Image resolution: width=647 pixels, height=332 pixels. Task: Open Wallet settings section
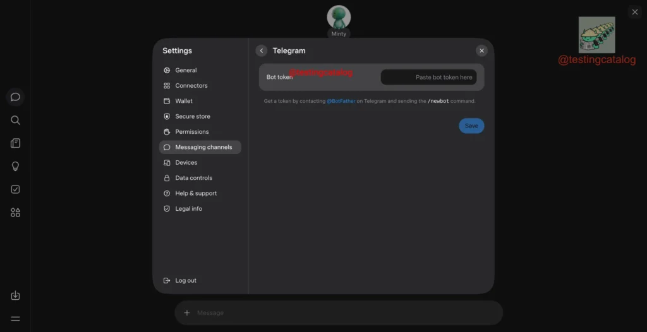click(x=200, y=101)
